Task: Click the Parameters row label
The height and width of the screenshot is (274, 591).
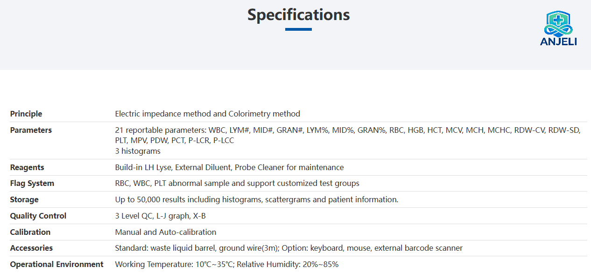Action: [x=31, y=130]
